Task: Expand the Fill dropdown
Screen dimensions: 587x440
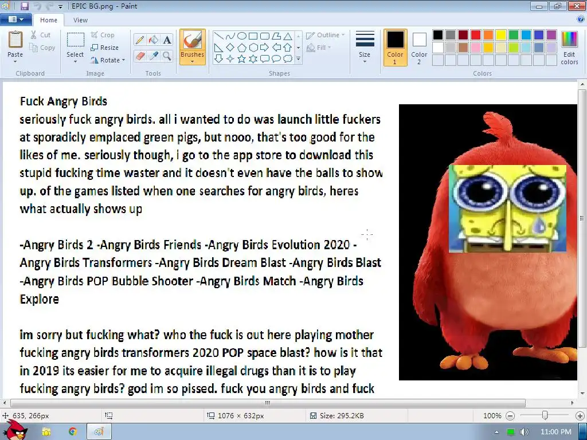Action: pos(330,48)
